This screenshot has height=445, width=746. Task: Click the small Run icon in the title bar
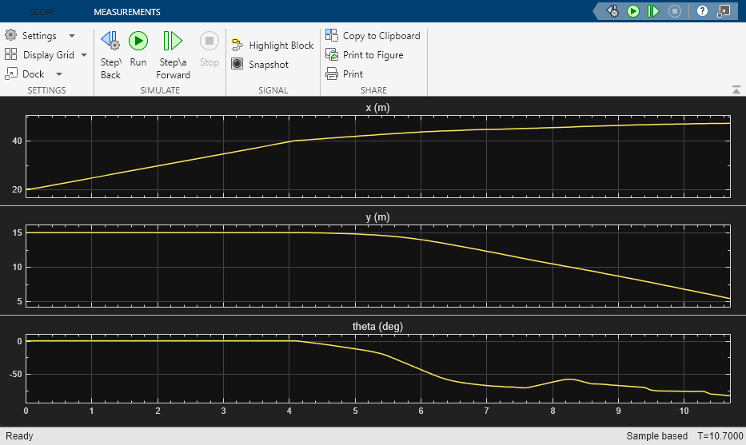tap(633, 11)
